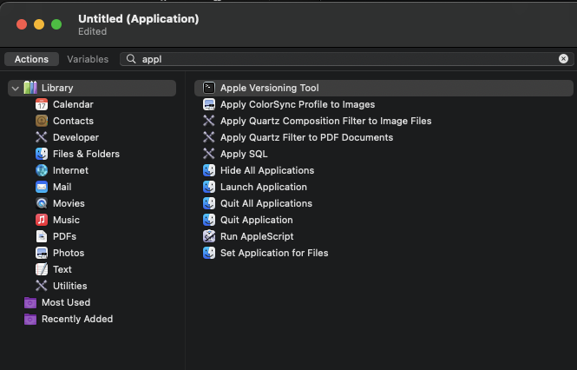Click the Apply ColorSync Profile action icon
The width and height of the screenshot is (577, 370).
(x=209, y=105)
